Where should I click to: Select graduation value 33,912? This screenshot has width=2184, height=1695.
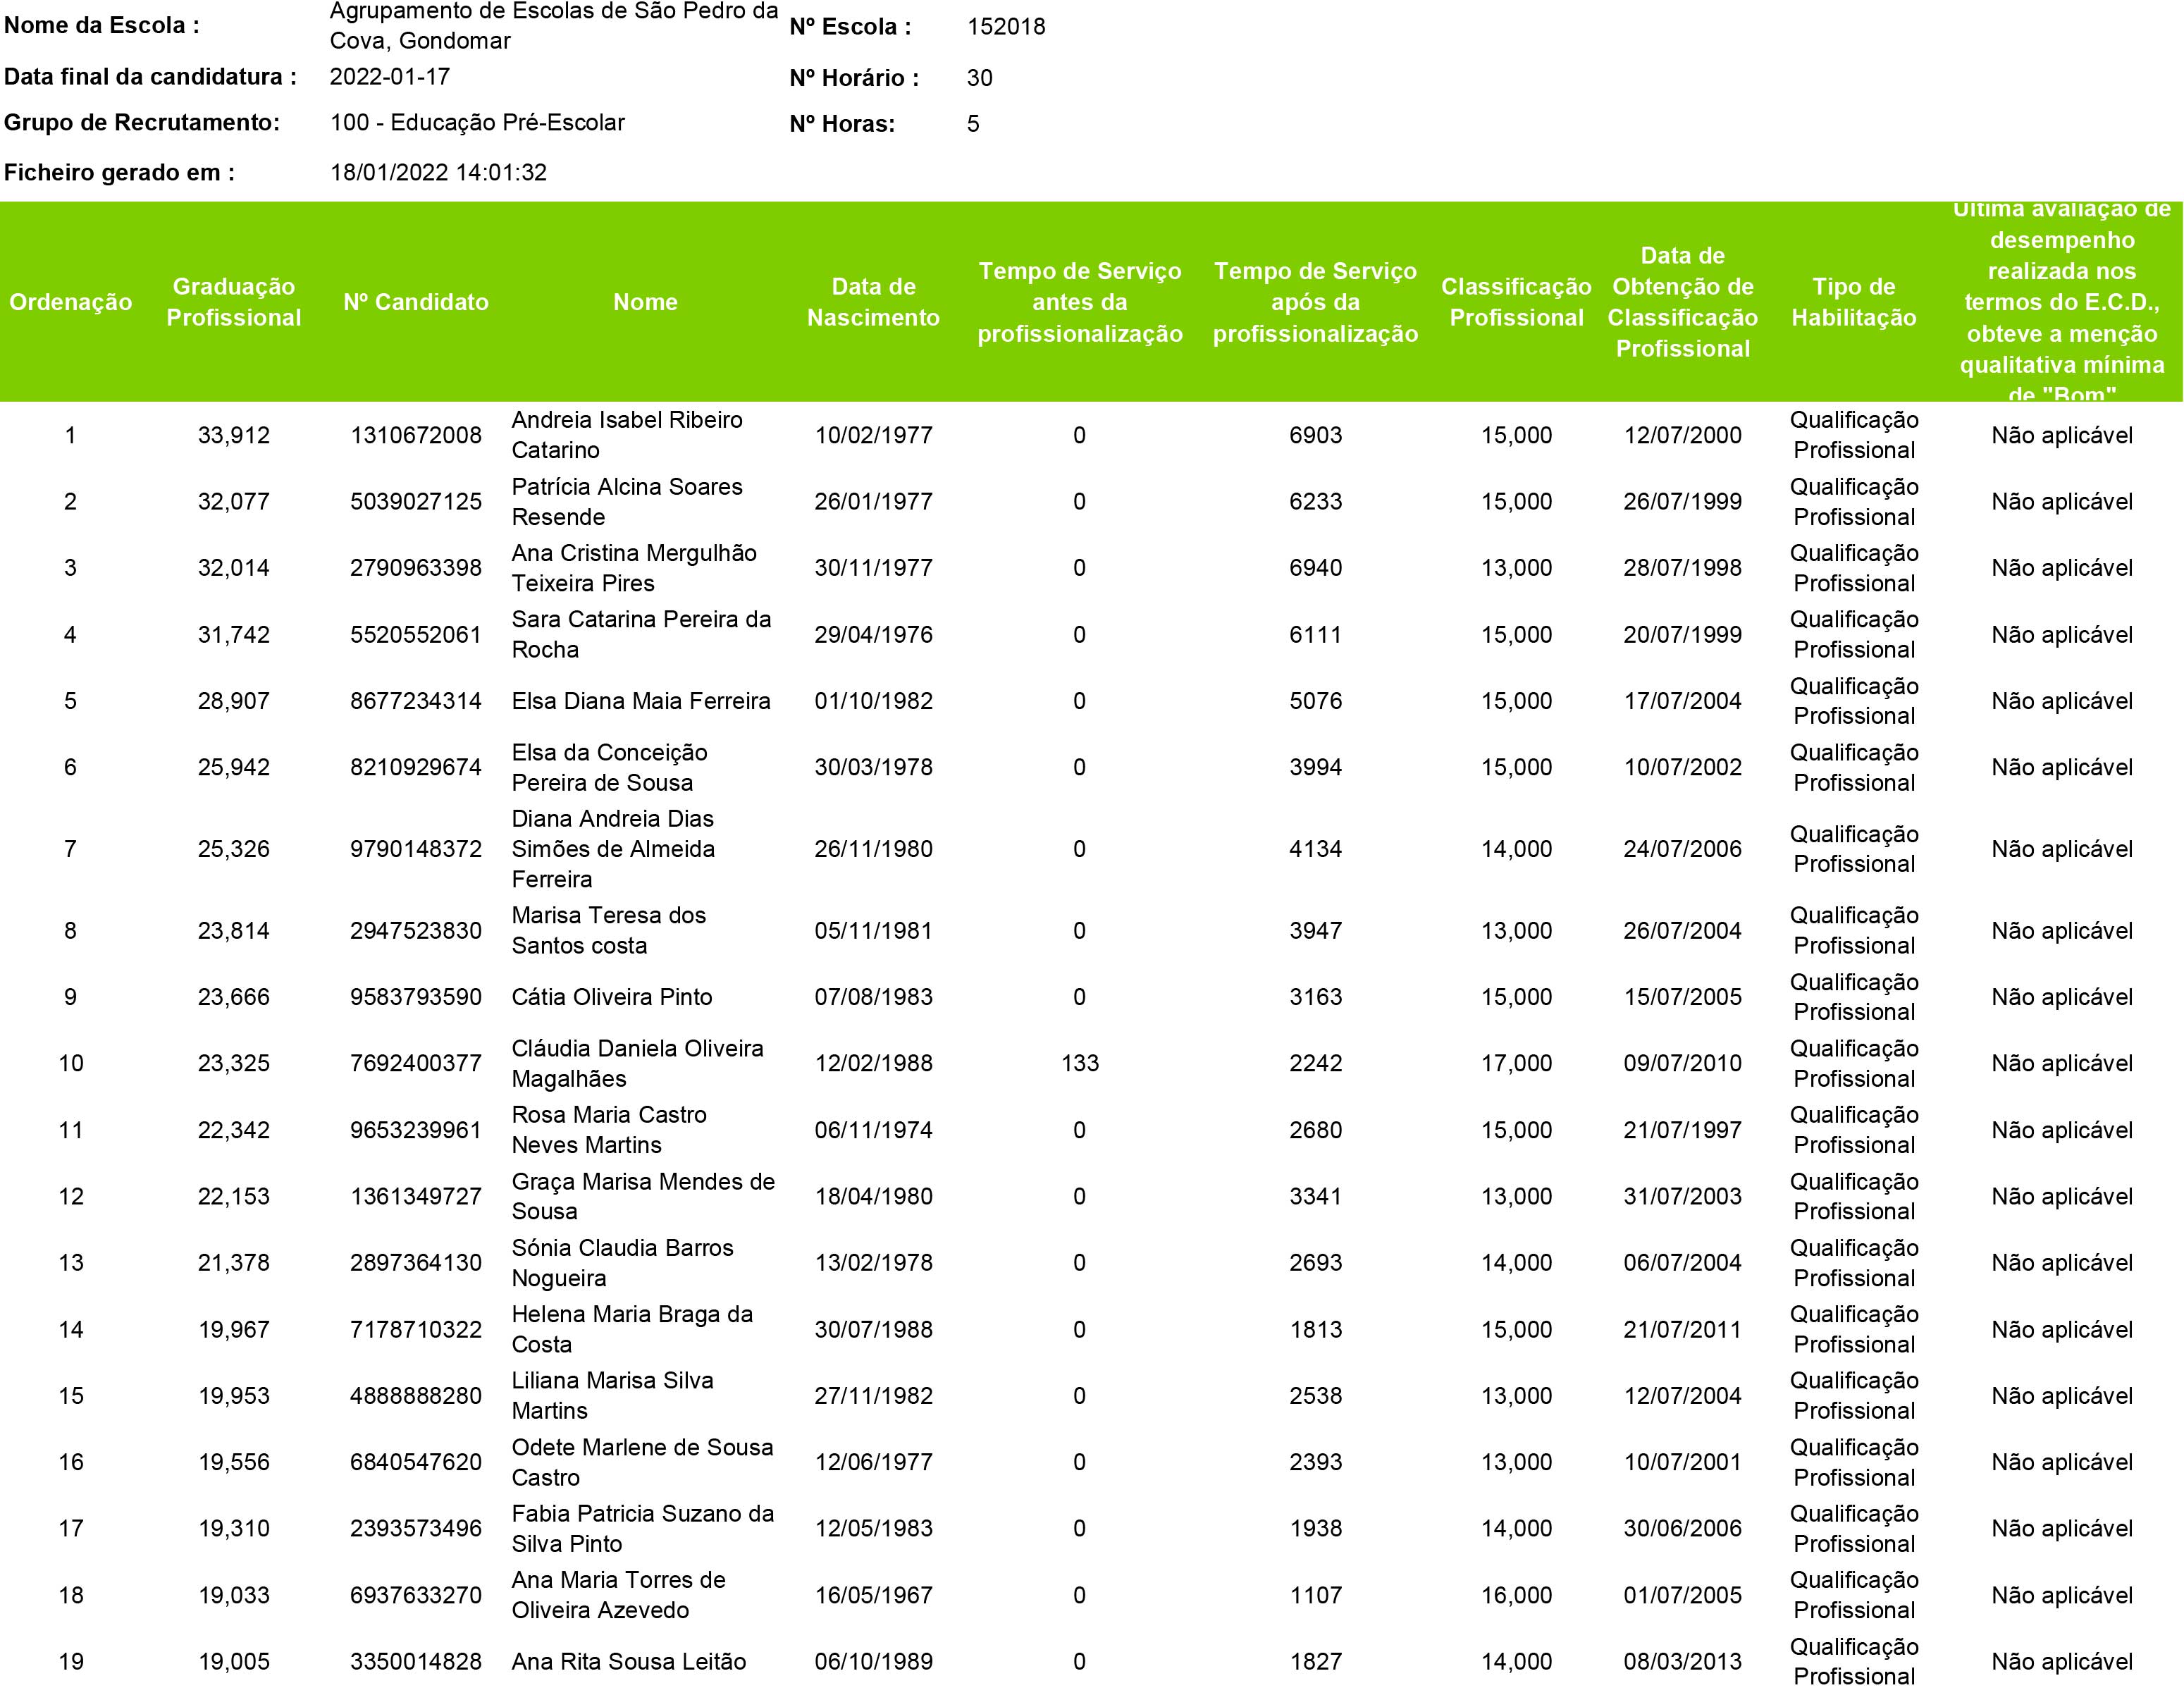point(233,435)
